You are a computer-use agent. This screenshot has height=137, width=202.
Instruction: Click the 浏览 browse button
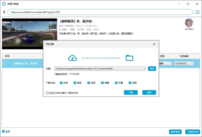[152, 68]
